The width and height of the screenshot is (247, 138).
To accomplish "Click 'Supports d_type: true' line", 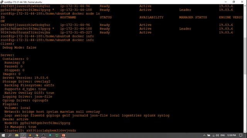I will pyautogui.click(x=25, y=89).
